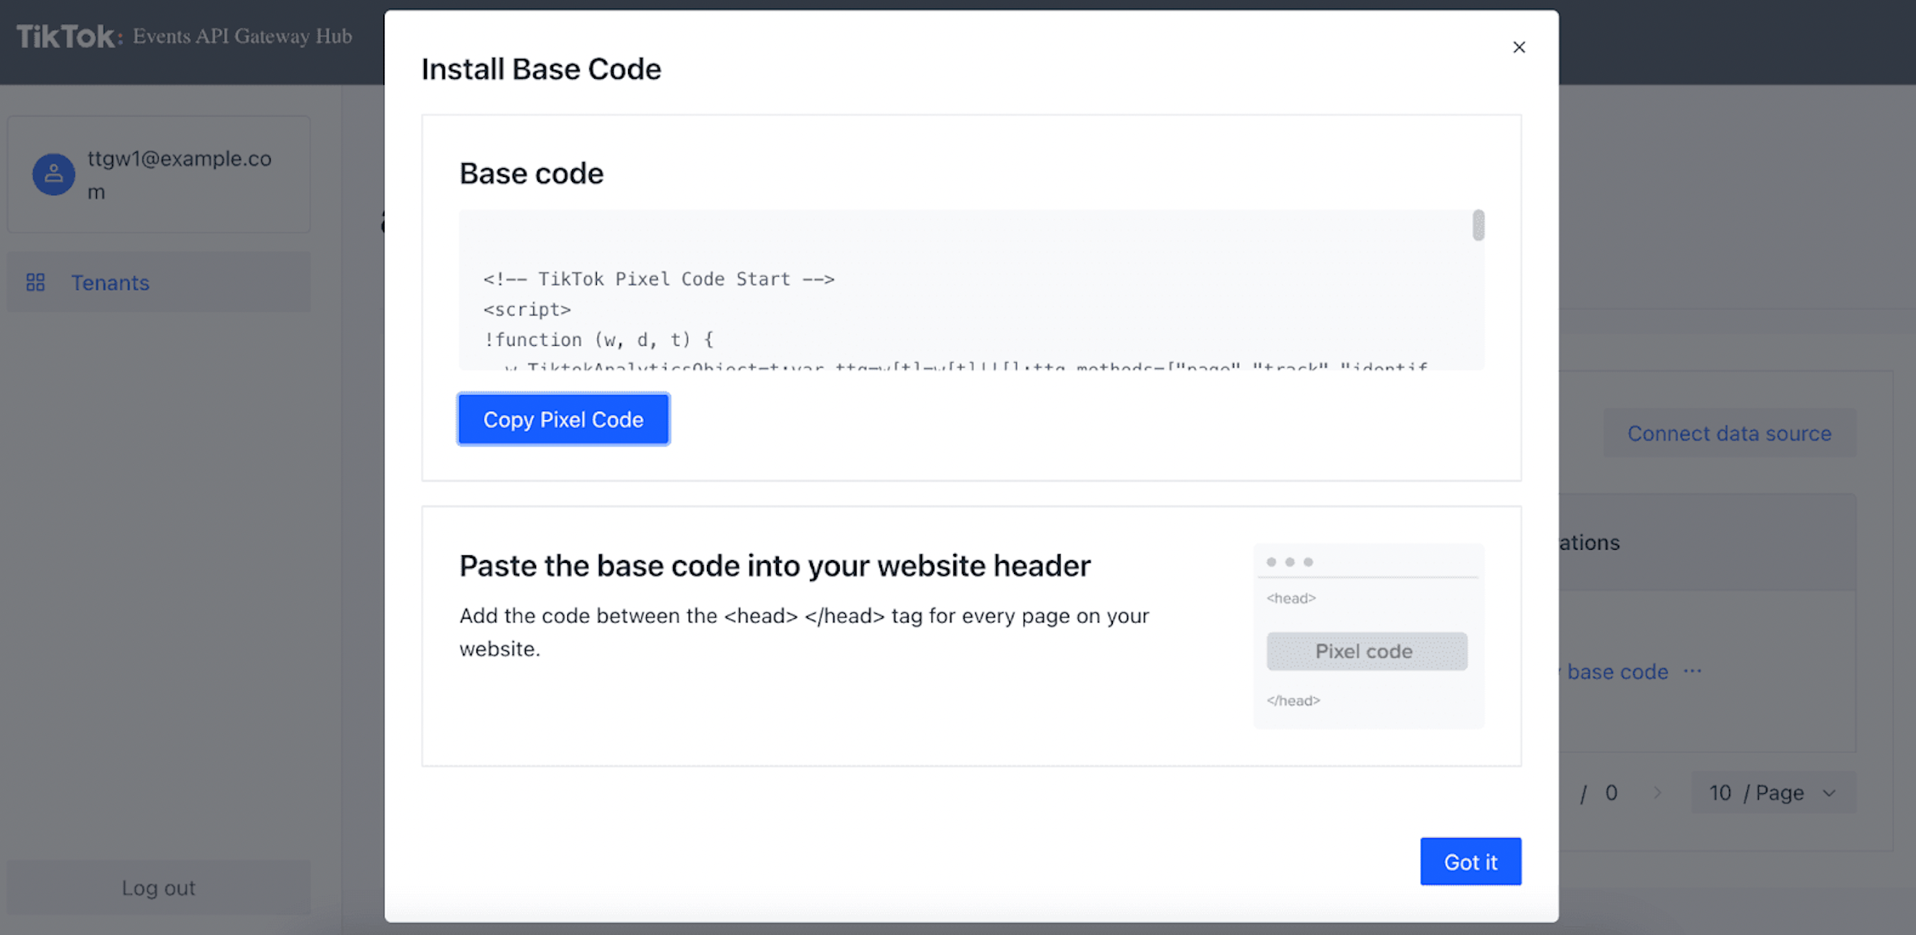Go to next page arrow

tap(1657, 793)
